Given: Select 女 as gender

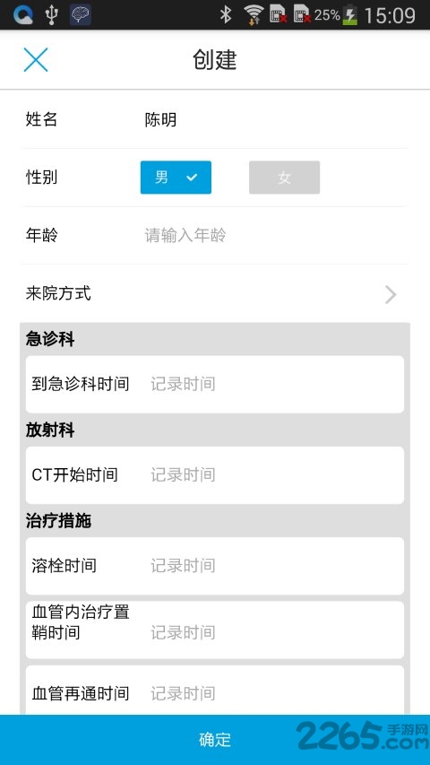Looking at the screenshot, I should pos(284,178).
